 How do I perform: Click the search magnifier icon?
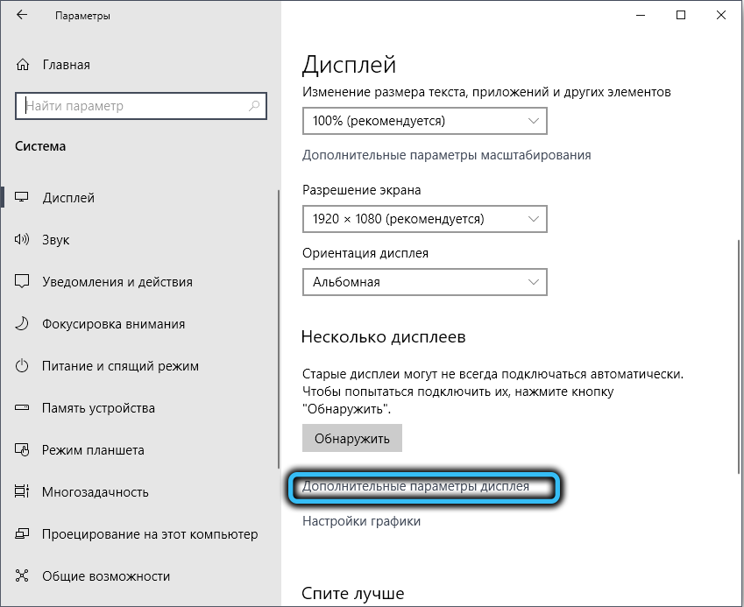[x=254, y=106]
